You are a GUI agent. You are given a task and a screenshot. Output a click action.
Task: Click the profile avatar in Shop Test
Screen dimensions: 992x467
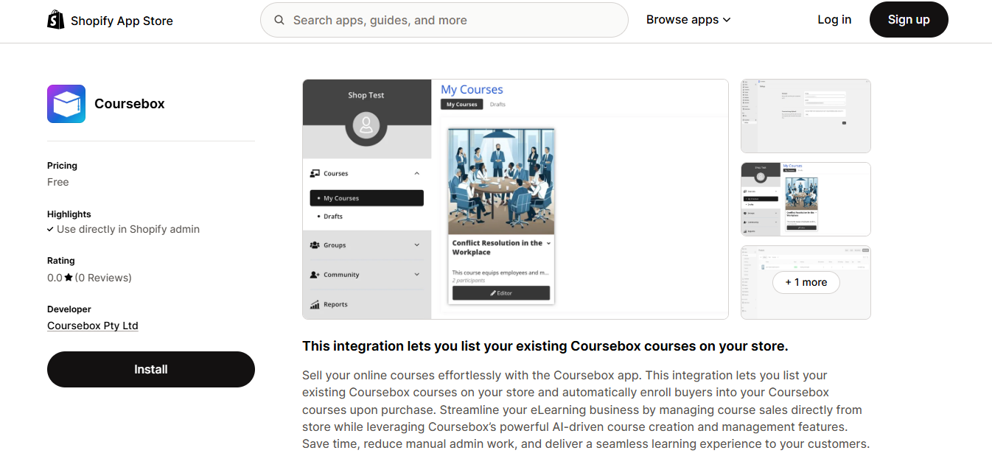(366, 125)
